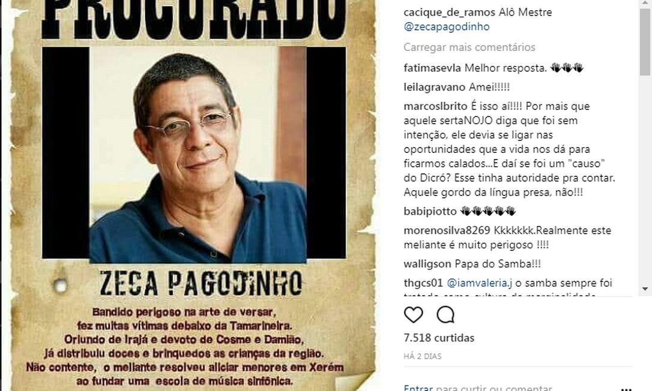Load more comments via Carregar mais comentários

pyautogui.click(x=469, y=47)
